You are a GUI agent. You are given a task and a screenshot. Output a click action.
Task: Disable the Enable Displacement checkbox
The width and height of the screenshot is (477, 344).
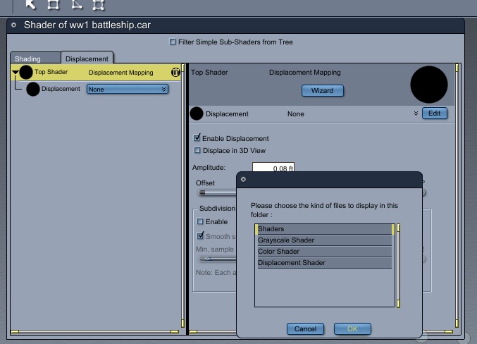pyautogui.click(x=197, y=138)
